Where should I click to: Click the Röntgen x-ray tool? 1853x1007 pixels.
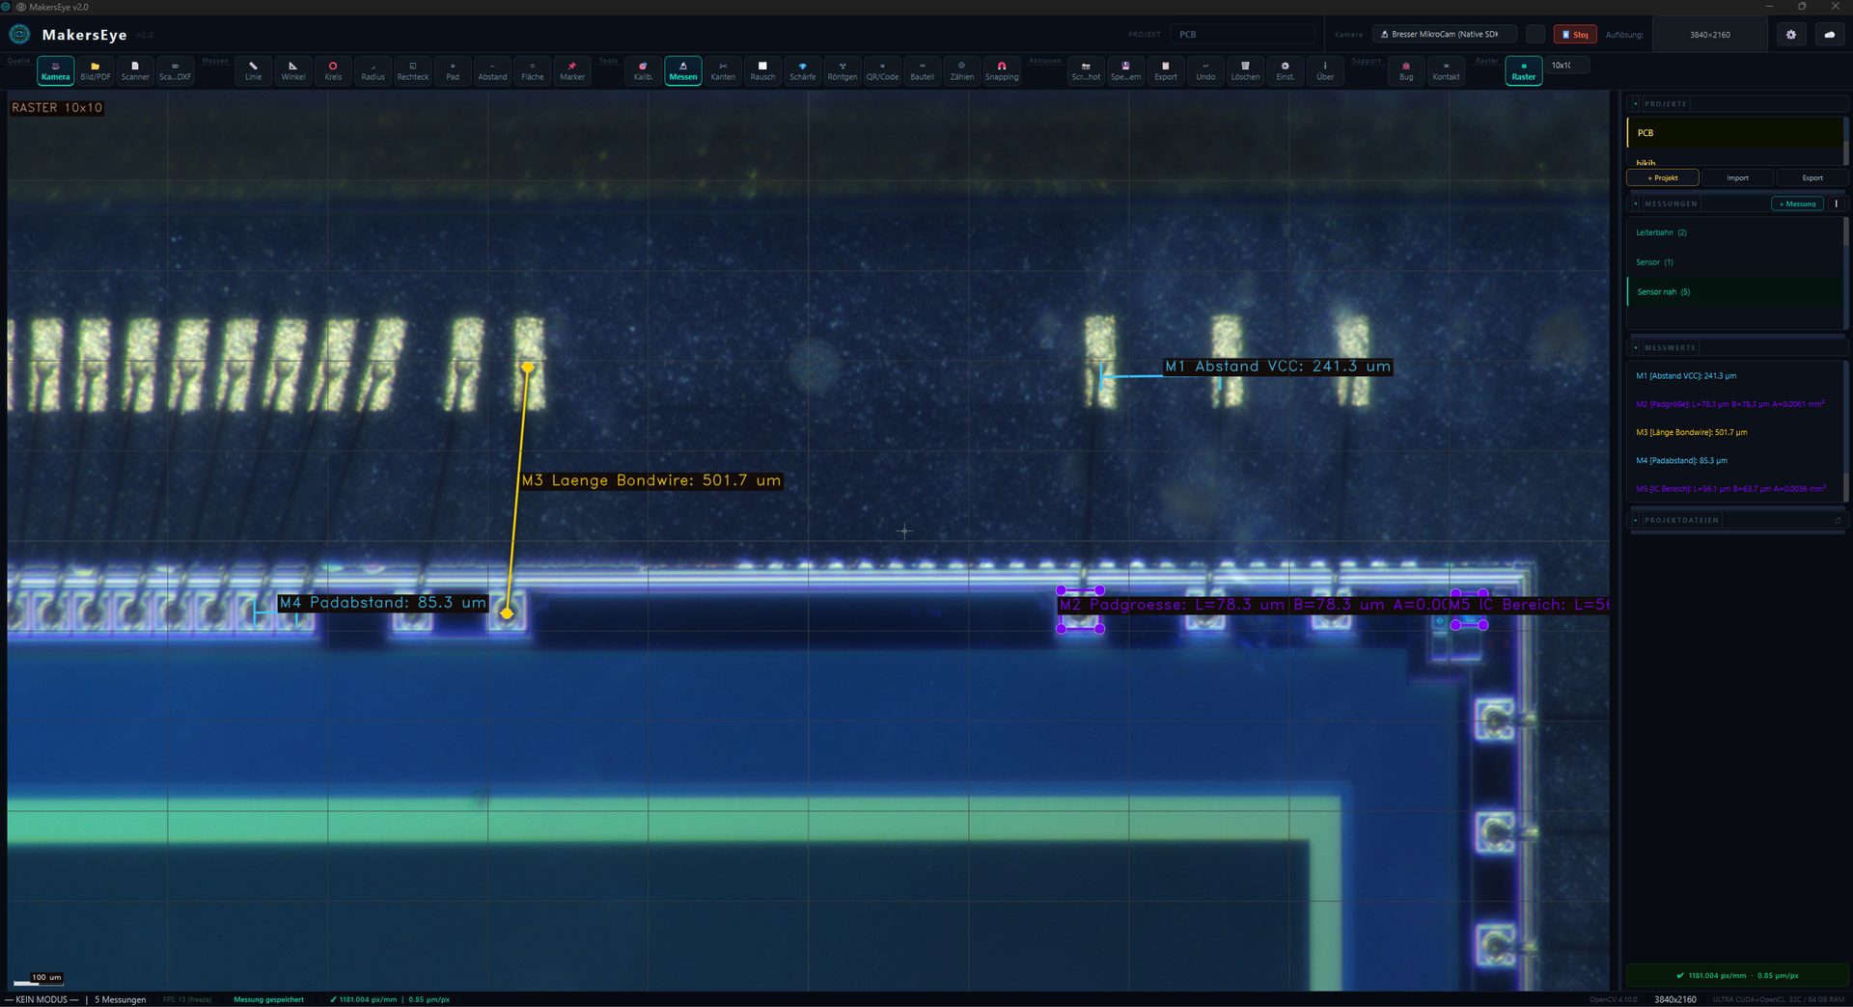[842, 70]
